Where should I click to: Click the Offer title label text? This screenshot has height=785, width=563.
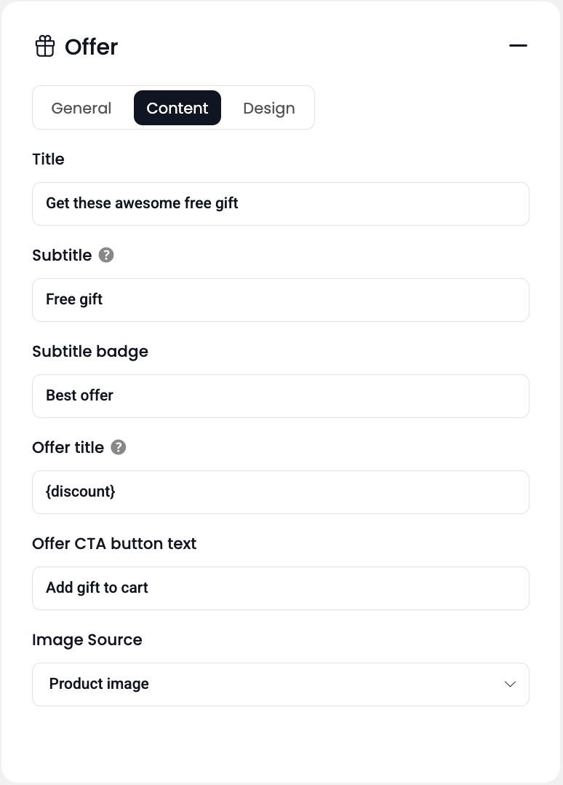click(68, 447)
